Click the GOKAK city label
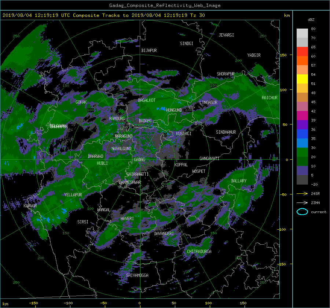The image size is (330, 308). coord(81,102)
